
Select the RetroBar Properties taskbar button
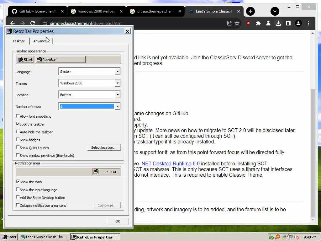95,237
